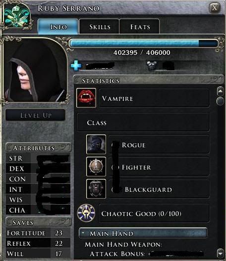This screenshot has height=261, width=226.
Task: Switch to the Skills tab
Action: tap(99, 27)
